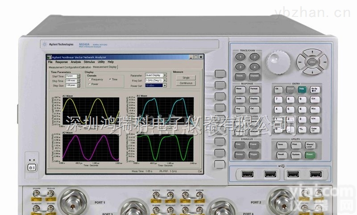Screen dimensions: 357x215
Task: Expand the Power Set dropdown
Action: (x=165, y=86)
